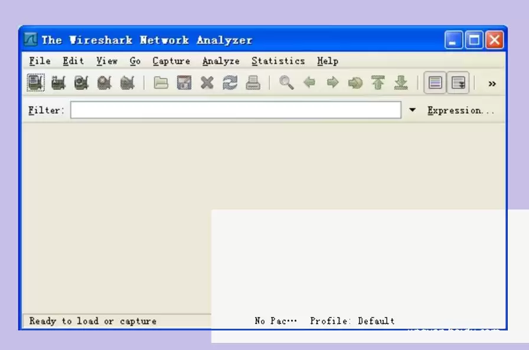Viewport: 529px width, 350px height.
Task: Focus the Filter text field
Action: (236, 110)
